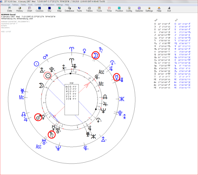The width and height of the screenshot is (198, 175).
Task: Open the History toolbar icon
Action: (x=19, y=9)
